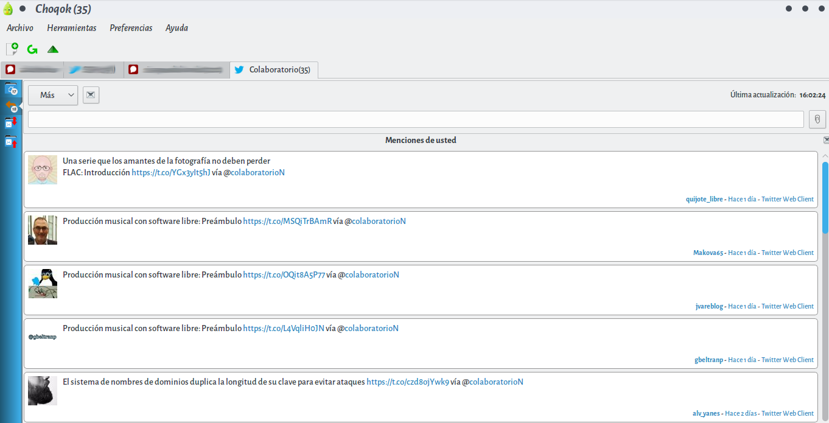Select the Mentions sidebar icon showing 18
This screenshot has width=829, height=423.
(11, 107)
